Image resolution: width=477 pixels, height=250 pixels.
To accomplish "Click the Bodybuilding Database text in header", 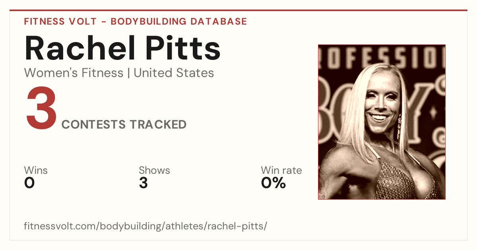I will coord(179,21).
